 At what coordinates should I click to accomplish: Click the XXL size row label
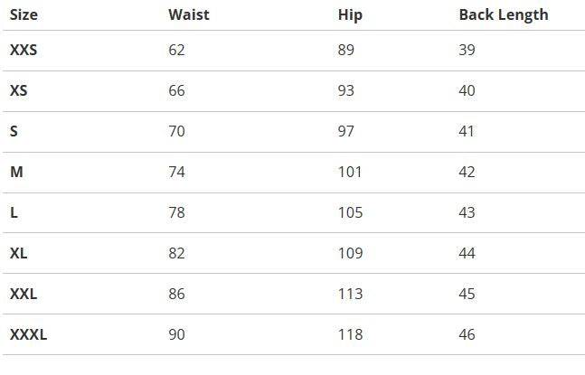[24, 294]
